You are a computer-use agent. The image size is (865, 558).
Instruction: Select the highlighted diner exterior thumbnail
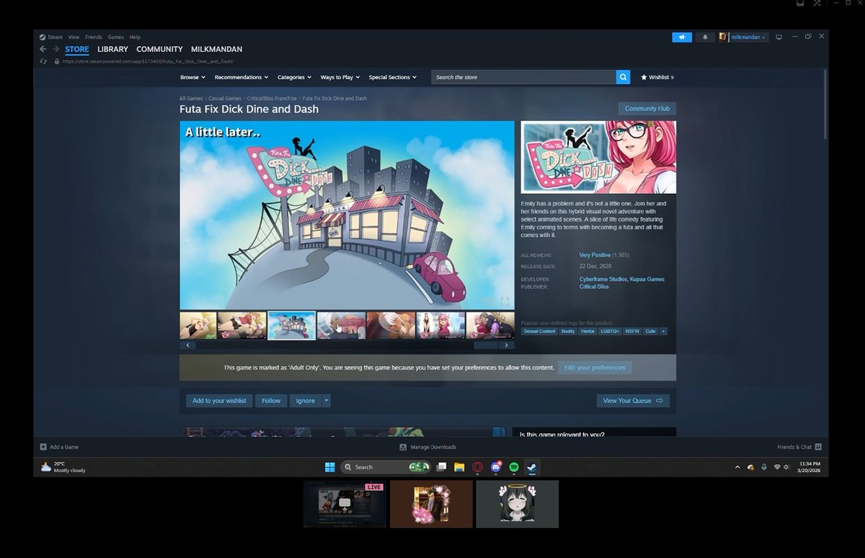[291, 326]
